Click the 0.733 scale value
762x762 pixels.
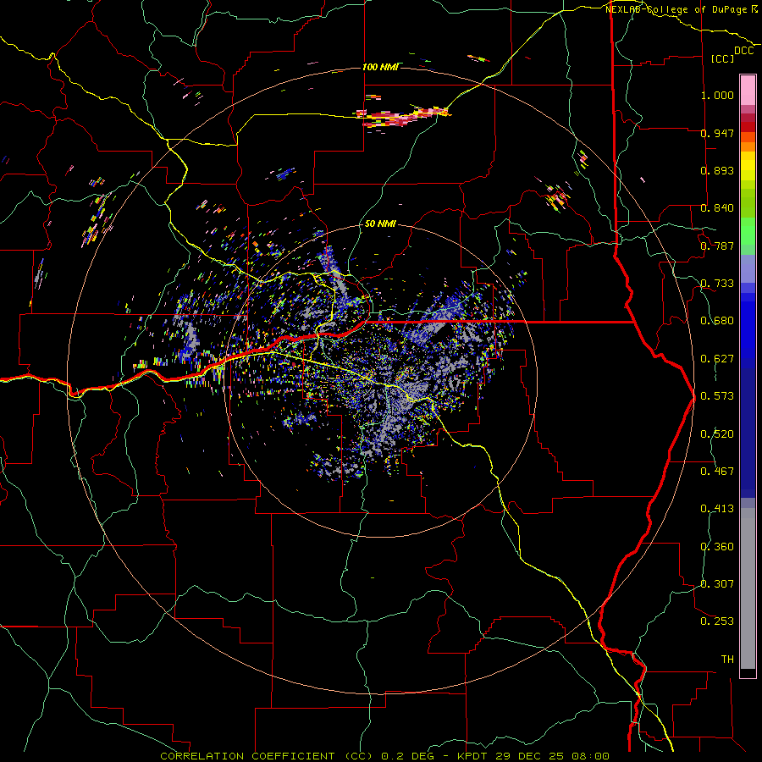click(717, 284)
